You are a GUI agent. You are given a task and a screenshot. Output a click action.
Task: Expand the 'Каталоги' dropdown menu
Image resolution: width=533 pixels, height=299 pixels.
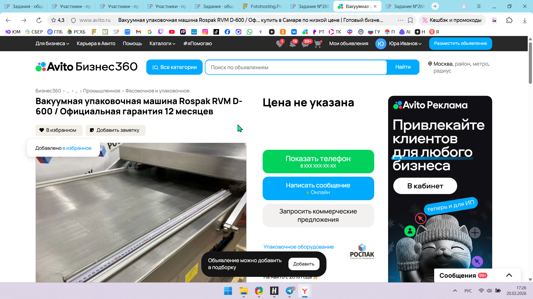[x=162, y=43]
